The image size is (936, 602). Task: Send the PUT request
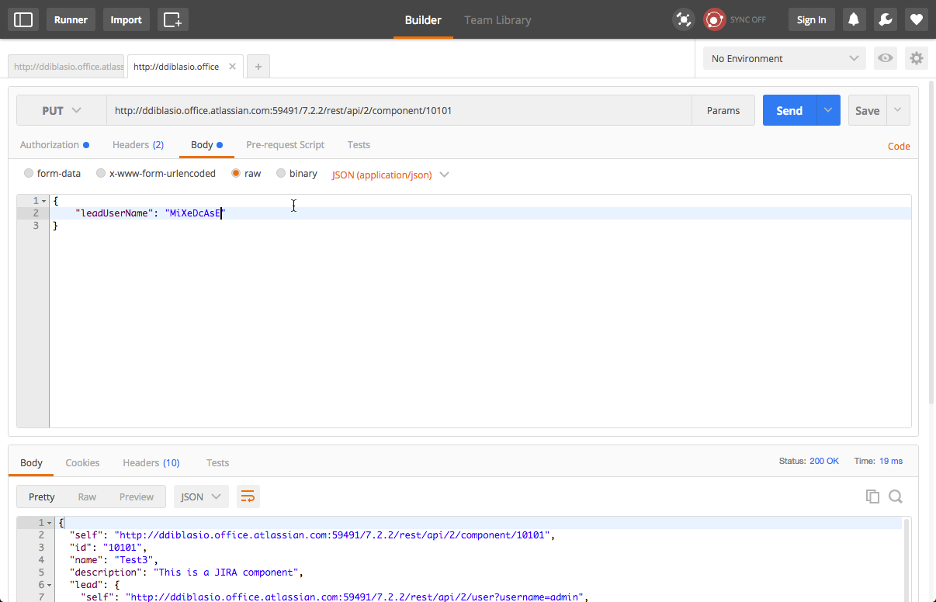click(x=789, y=110)
